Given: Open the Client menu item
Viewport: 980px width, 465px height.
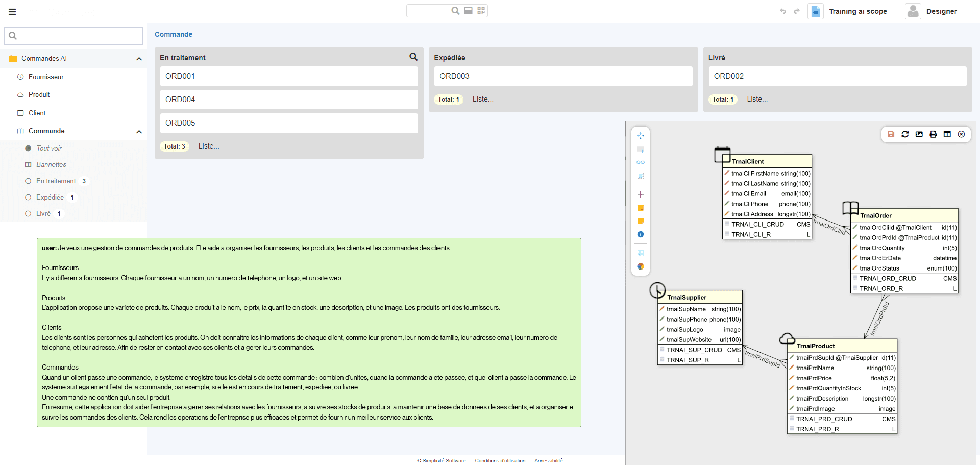Looking at the screenshot, I should coord(37,113).
